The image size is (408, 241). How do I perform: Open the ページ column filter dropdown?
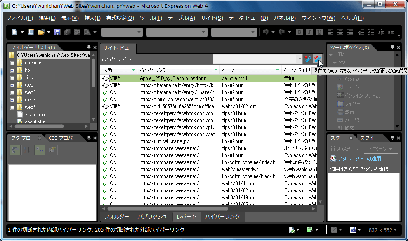point(278,70)
